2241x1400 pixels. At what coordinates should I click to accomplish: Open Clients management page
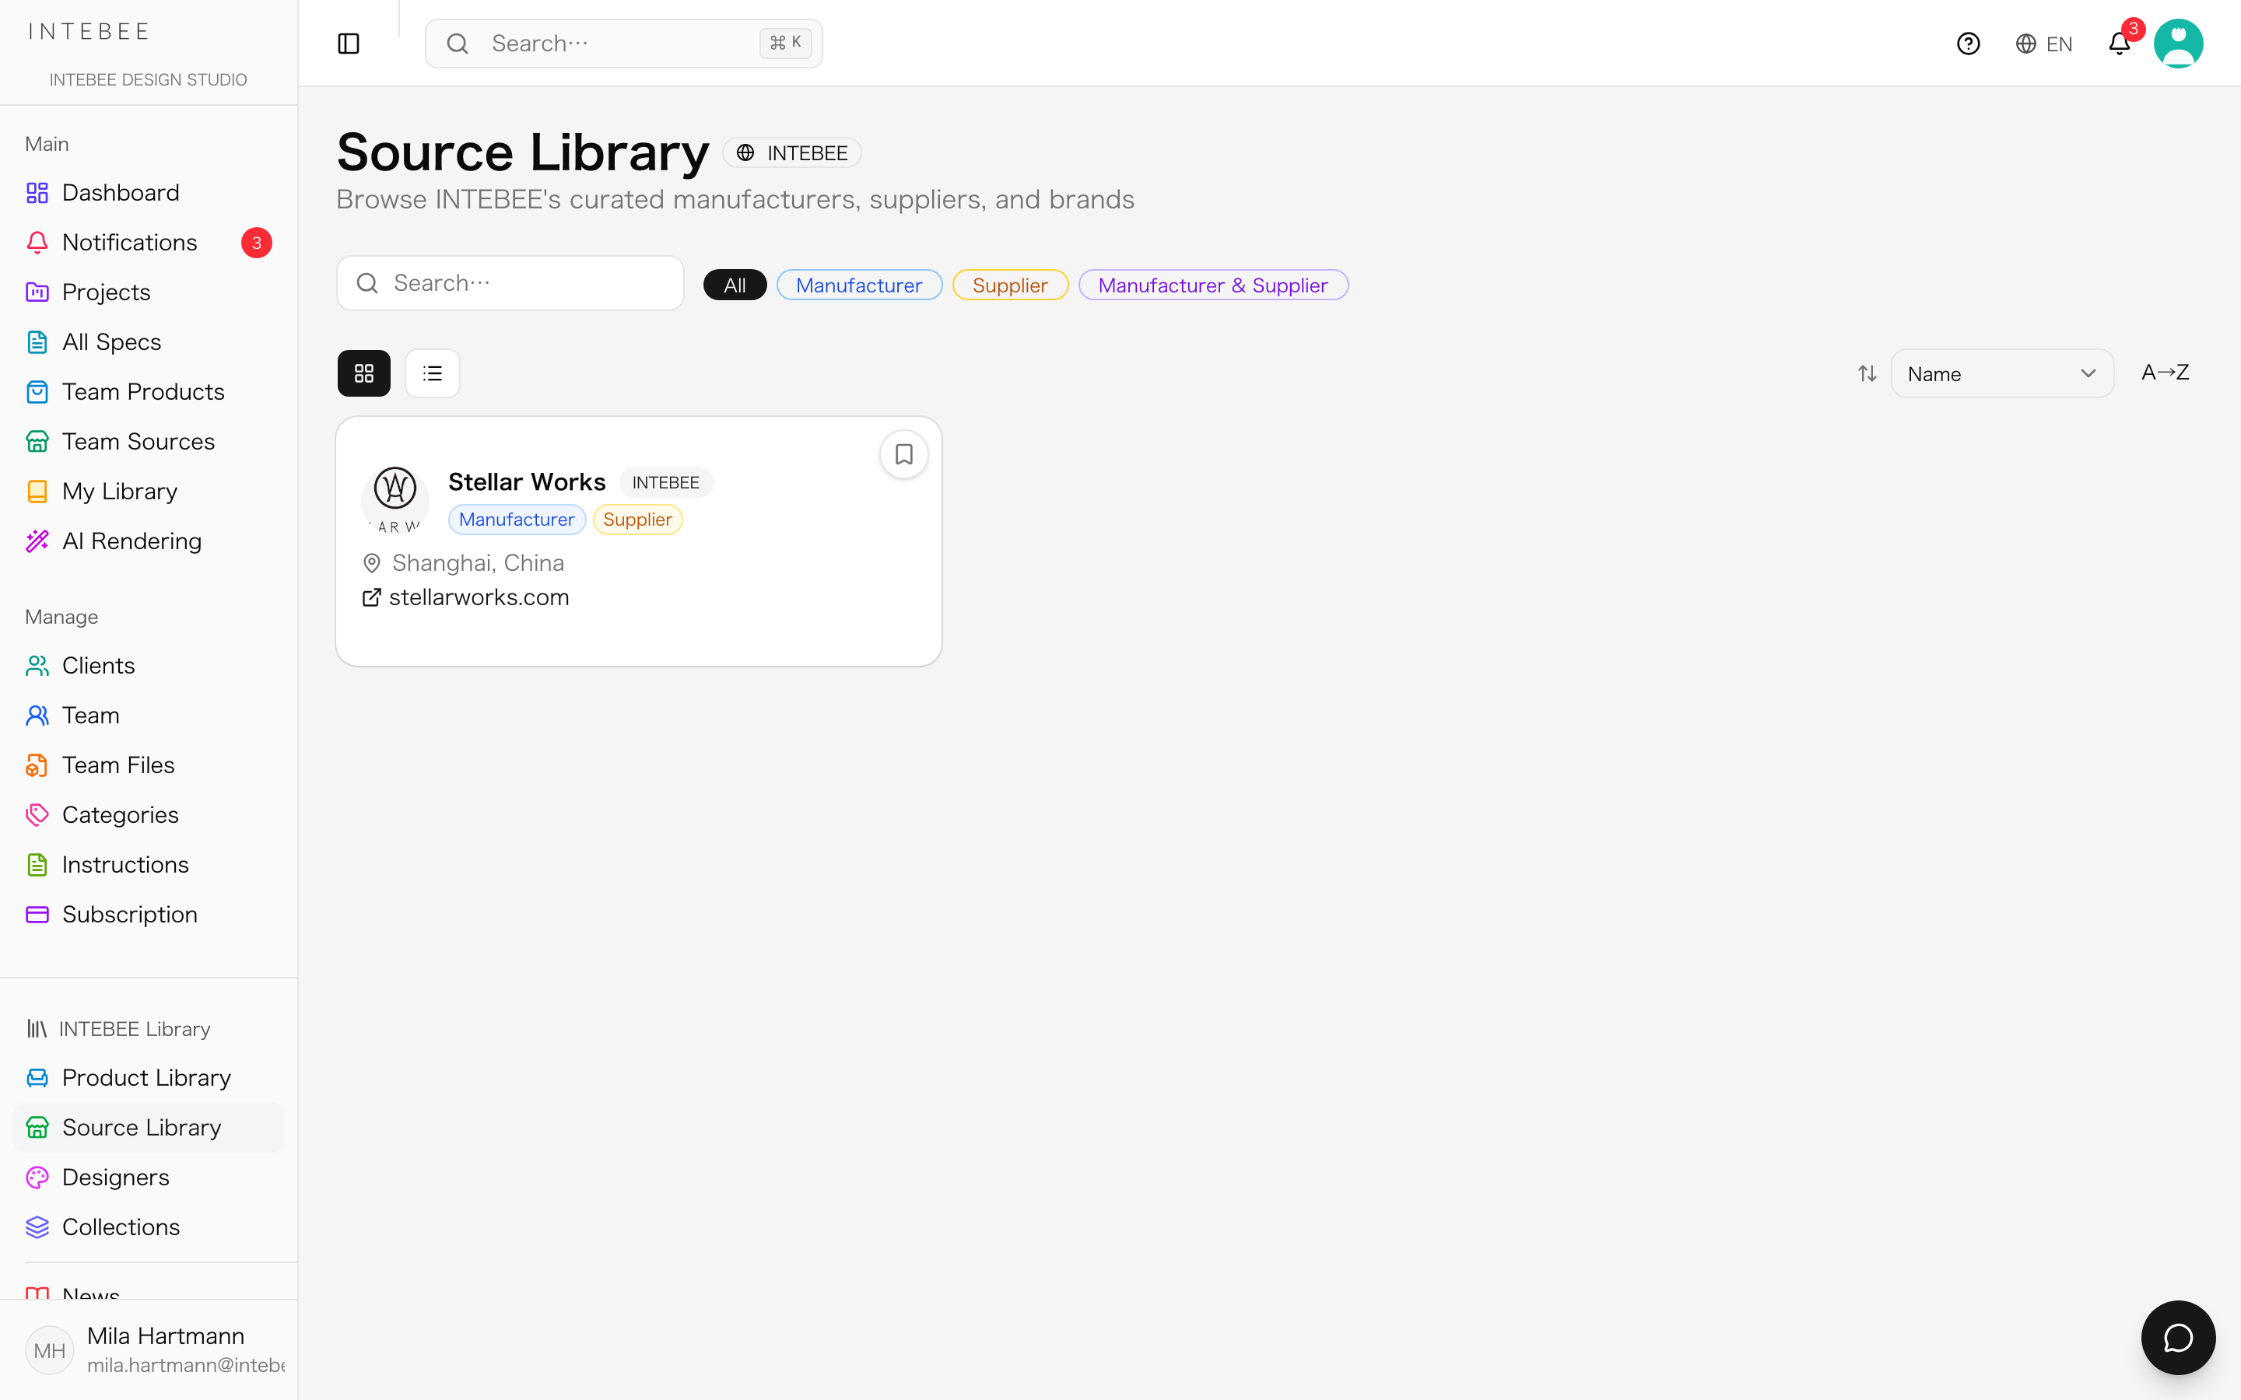pyautogui.click(x=148, y=666)
